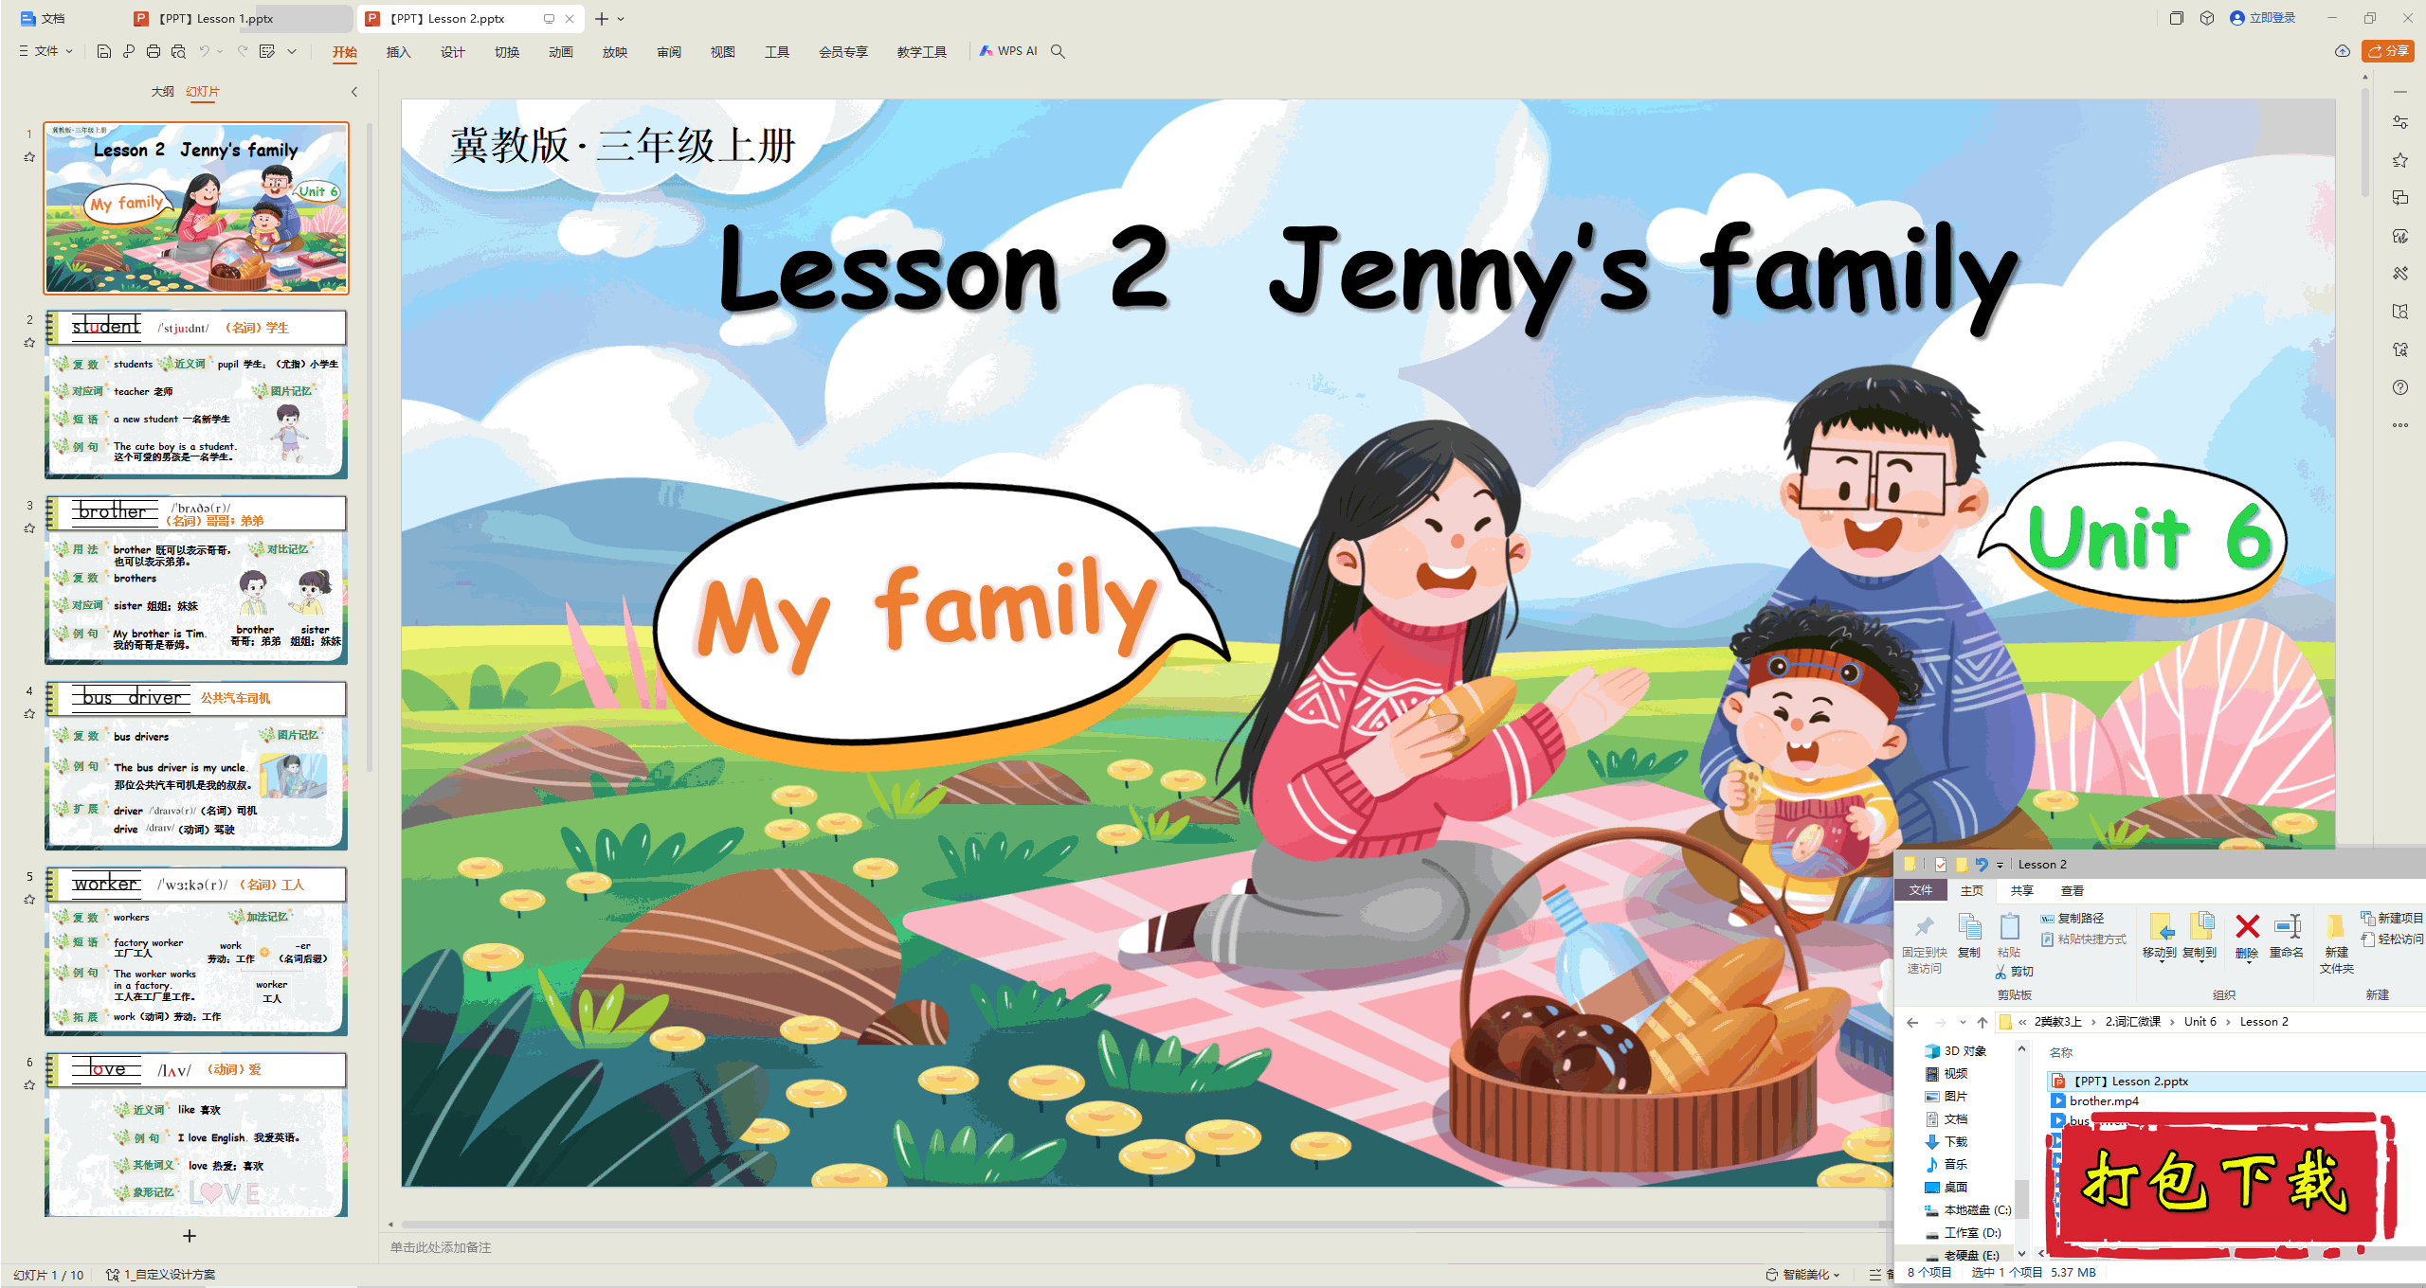
Task: Open Print Preview icon in quick toolbar
Action: 178,51
